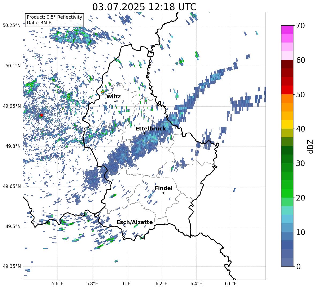Select the Findel city label
Viewport: 317px width, 289px height.
(164, 188)
